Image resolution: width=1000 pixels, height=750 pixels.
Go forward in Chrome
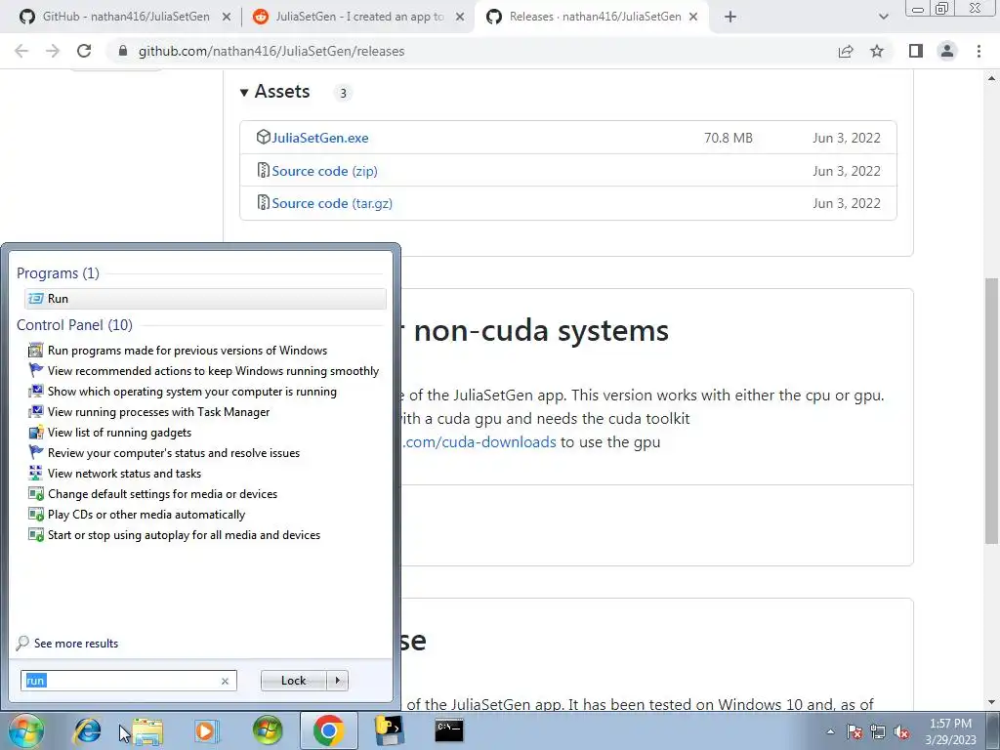[53, 51]
